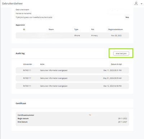This screenshot has height=139, width=144.
Task: Click the Uitvoerder column header
Action: click(28, 64)
